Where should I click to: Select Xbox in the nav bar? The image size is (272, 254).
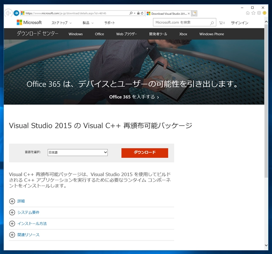(x=183, y=34)
